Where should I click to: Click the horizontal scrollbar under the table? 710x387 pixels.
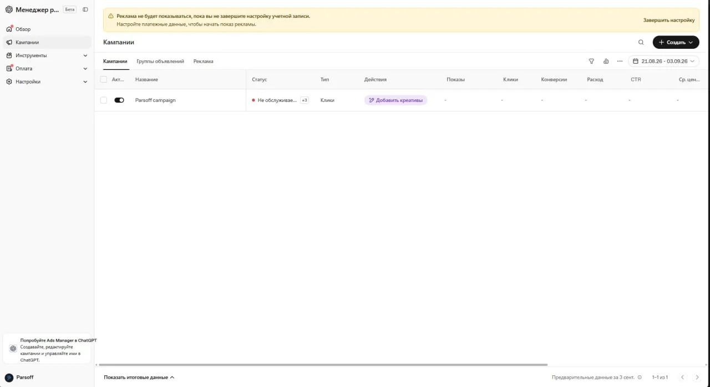click(322, 365)
